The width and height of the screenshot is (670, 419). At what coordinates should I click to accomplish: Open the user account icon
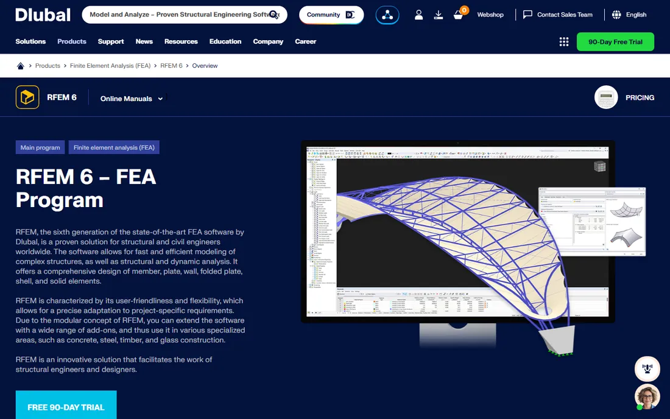419,15
